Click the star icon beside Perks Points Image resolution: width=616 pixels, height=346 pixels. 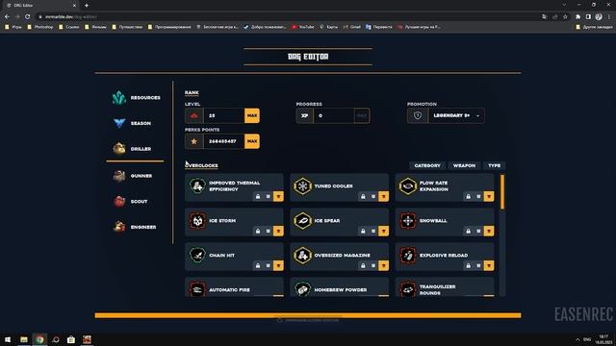194,141
